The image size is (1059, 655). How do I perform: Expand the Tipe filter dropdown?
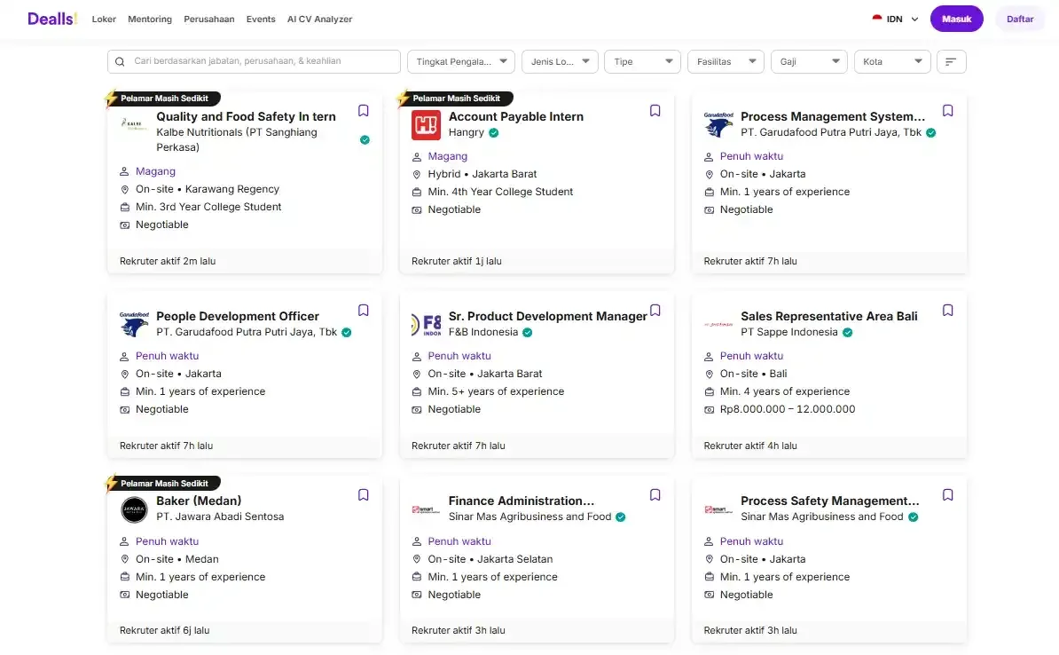click(x=643, y=61)
